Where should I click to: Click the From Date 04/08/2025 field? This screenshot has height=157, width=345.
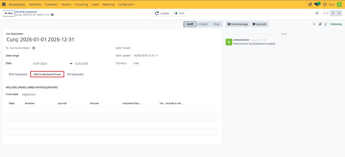pyautogui.click(x=29, y=95)
